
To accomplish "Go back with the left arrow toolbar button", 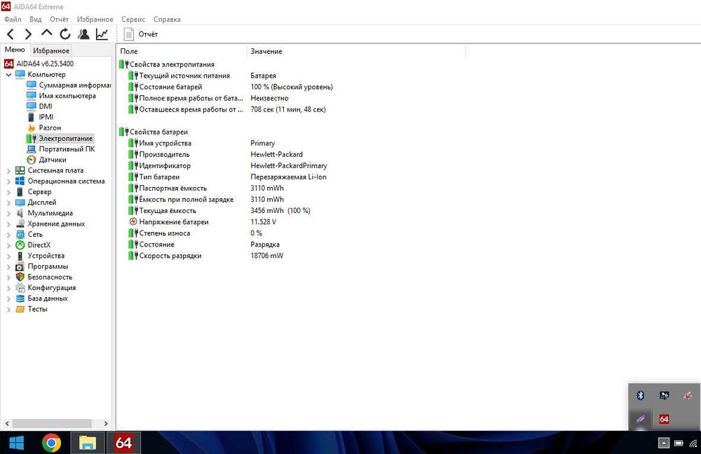I will pos(11,34).
